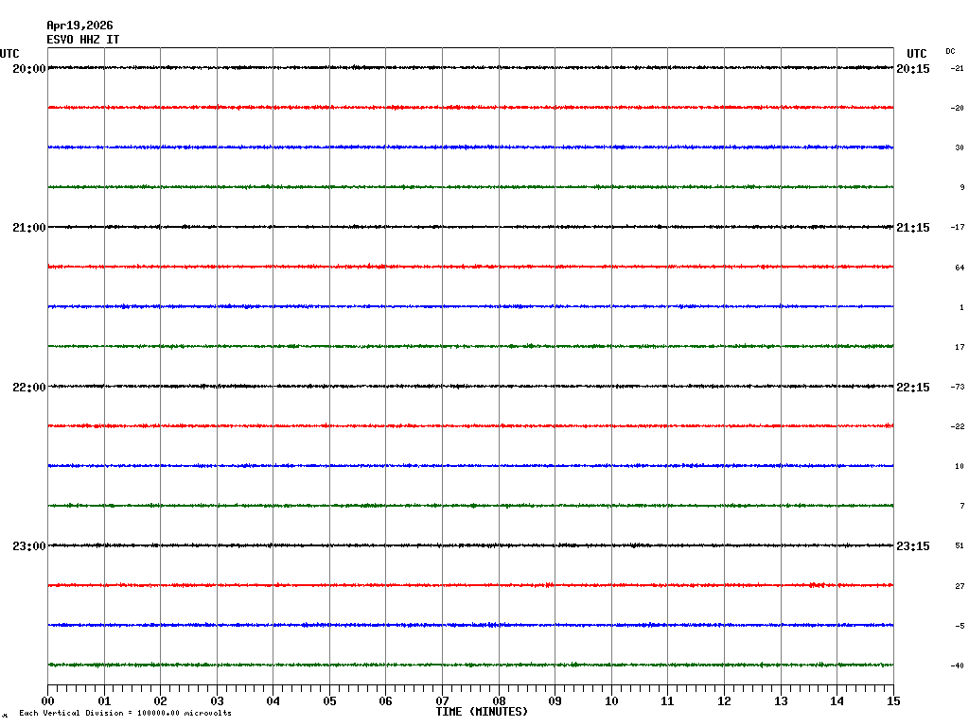Click the 05 minute tick label
969x726 pixels.
[329, 701]
